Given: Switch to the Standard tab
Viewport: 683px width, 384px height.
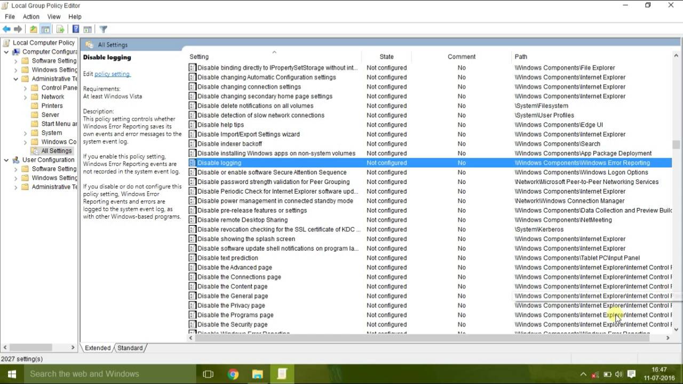Looking at the screenshot, I should [130, 348].
